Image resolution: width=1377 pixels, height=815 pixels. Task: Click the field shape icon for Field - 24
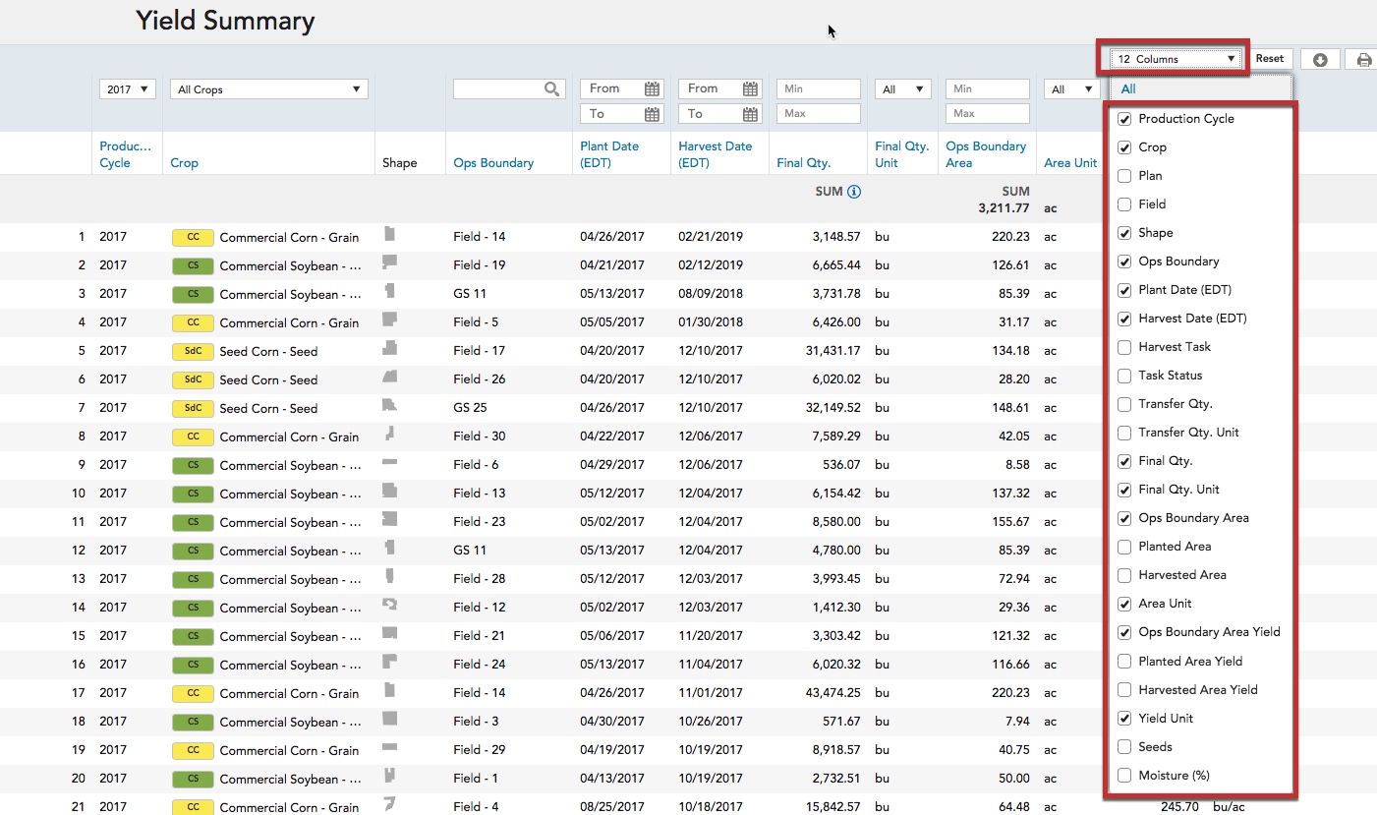389,662
